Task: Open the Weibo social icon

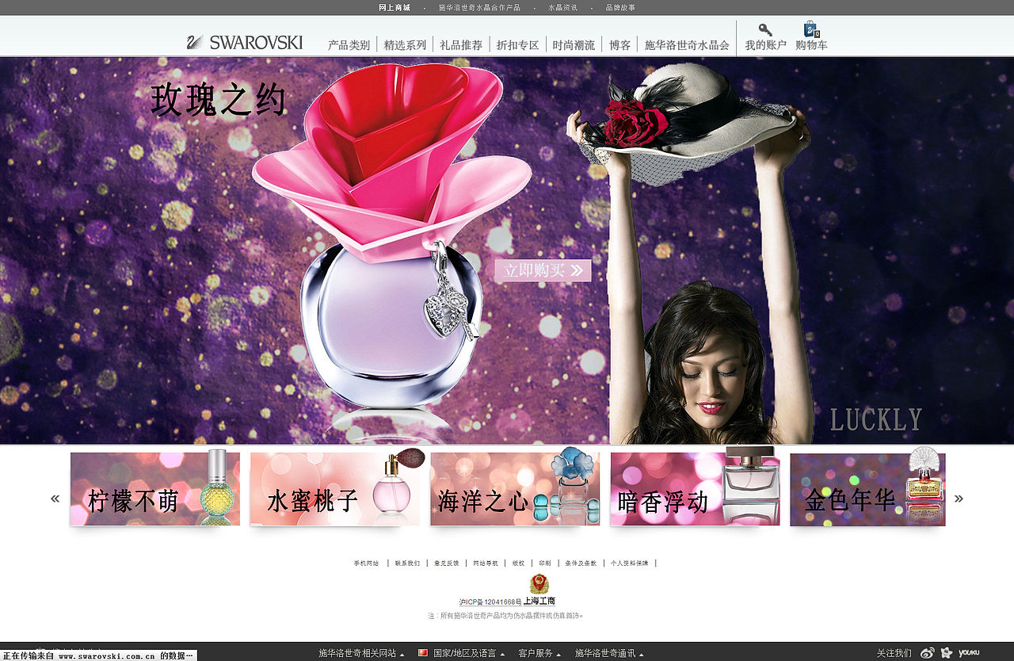Action: click(927, 653)
